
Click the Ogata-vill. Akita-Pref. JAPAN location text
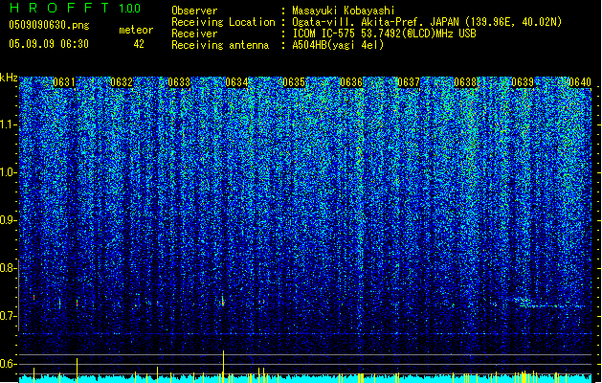coord(427,22)
